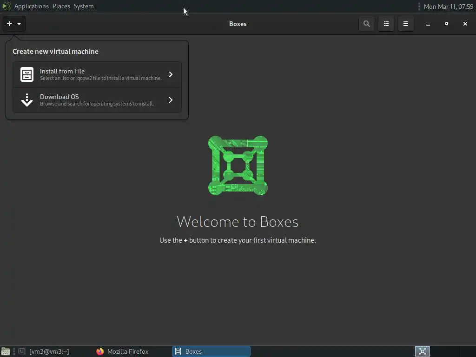Choose the Download OS option

coord(97,100)
